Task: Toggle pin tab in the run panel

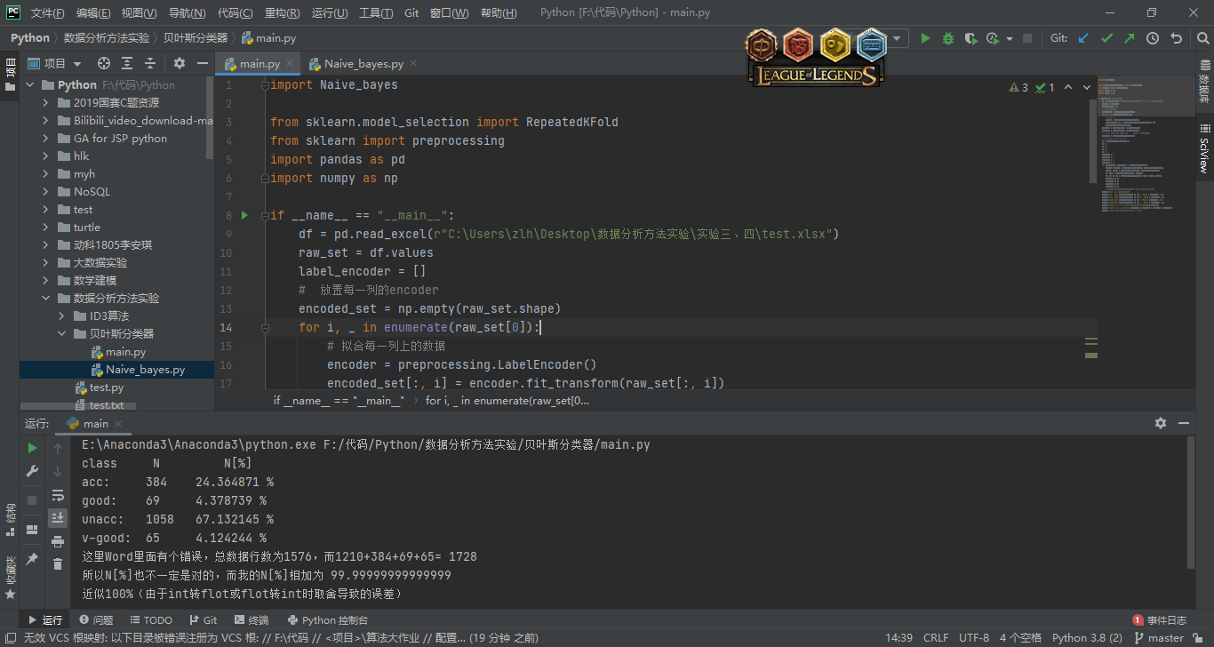Action: point(32,558)
